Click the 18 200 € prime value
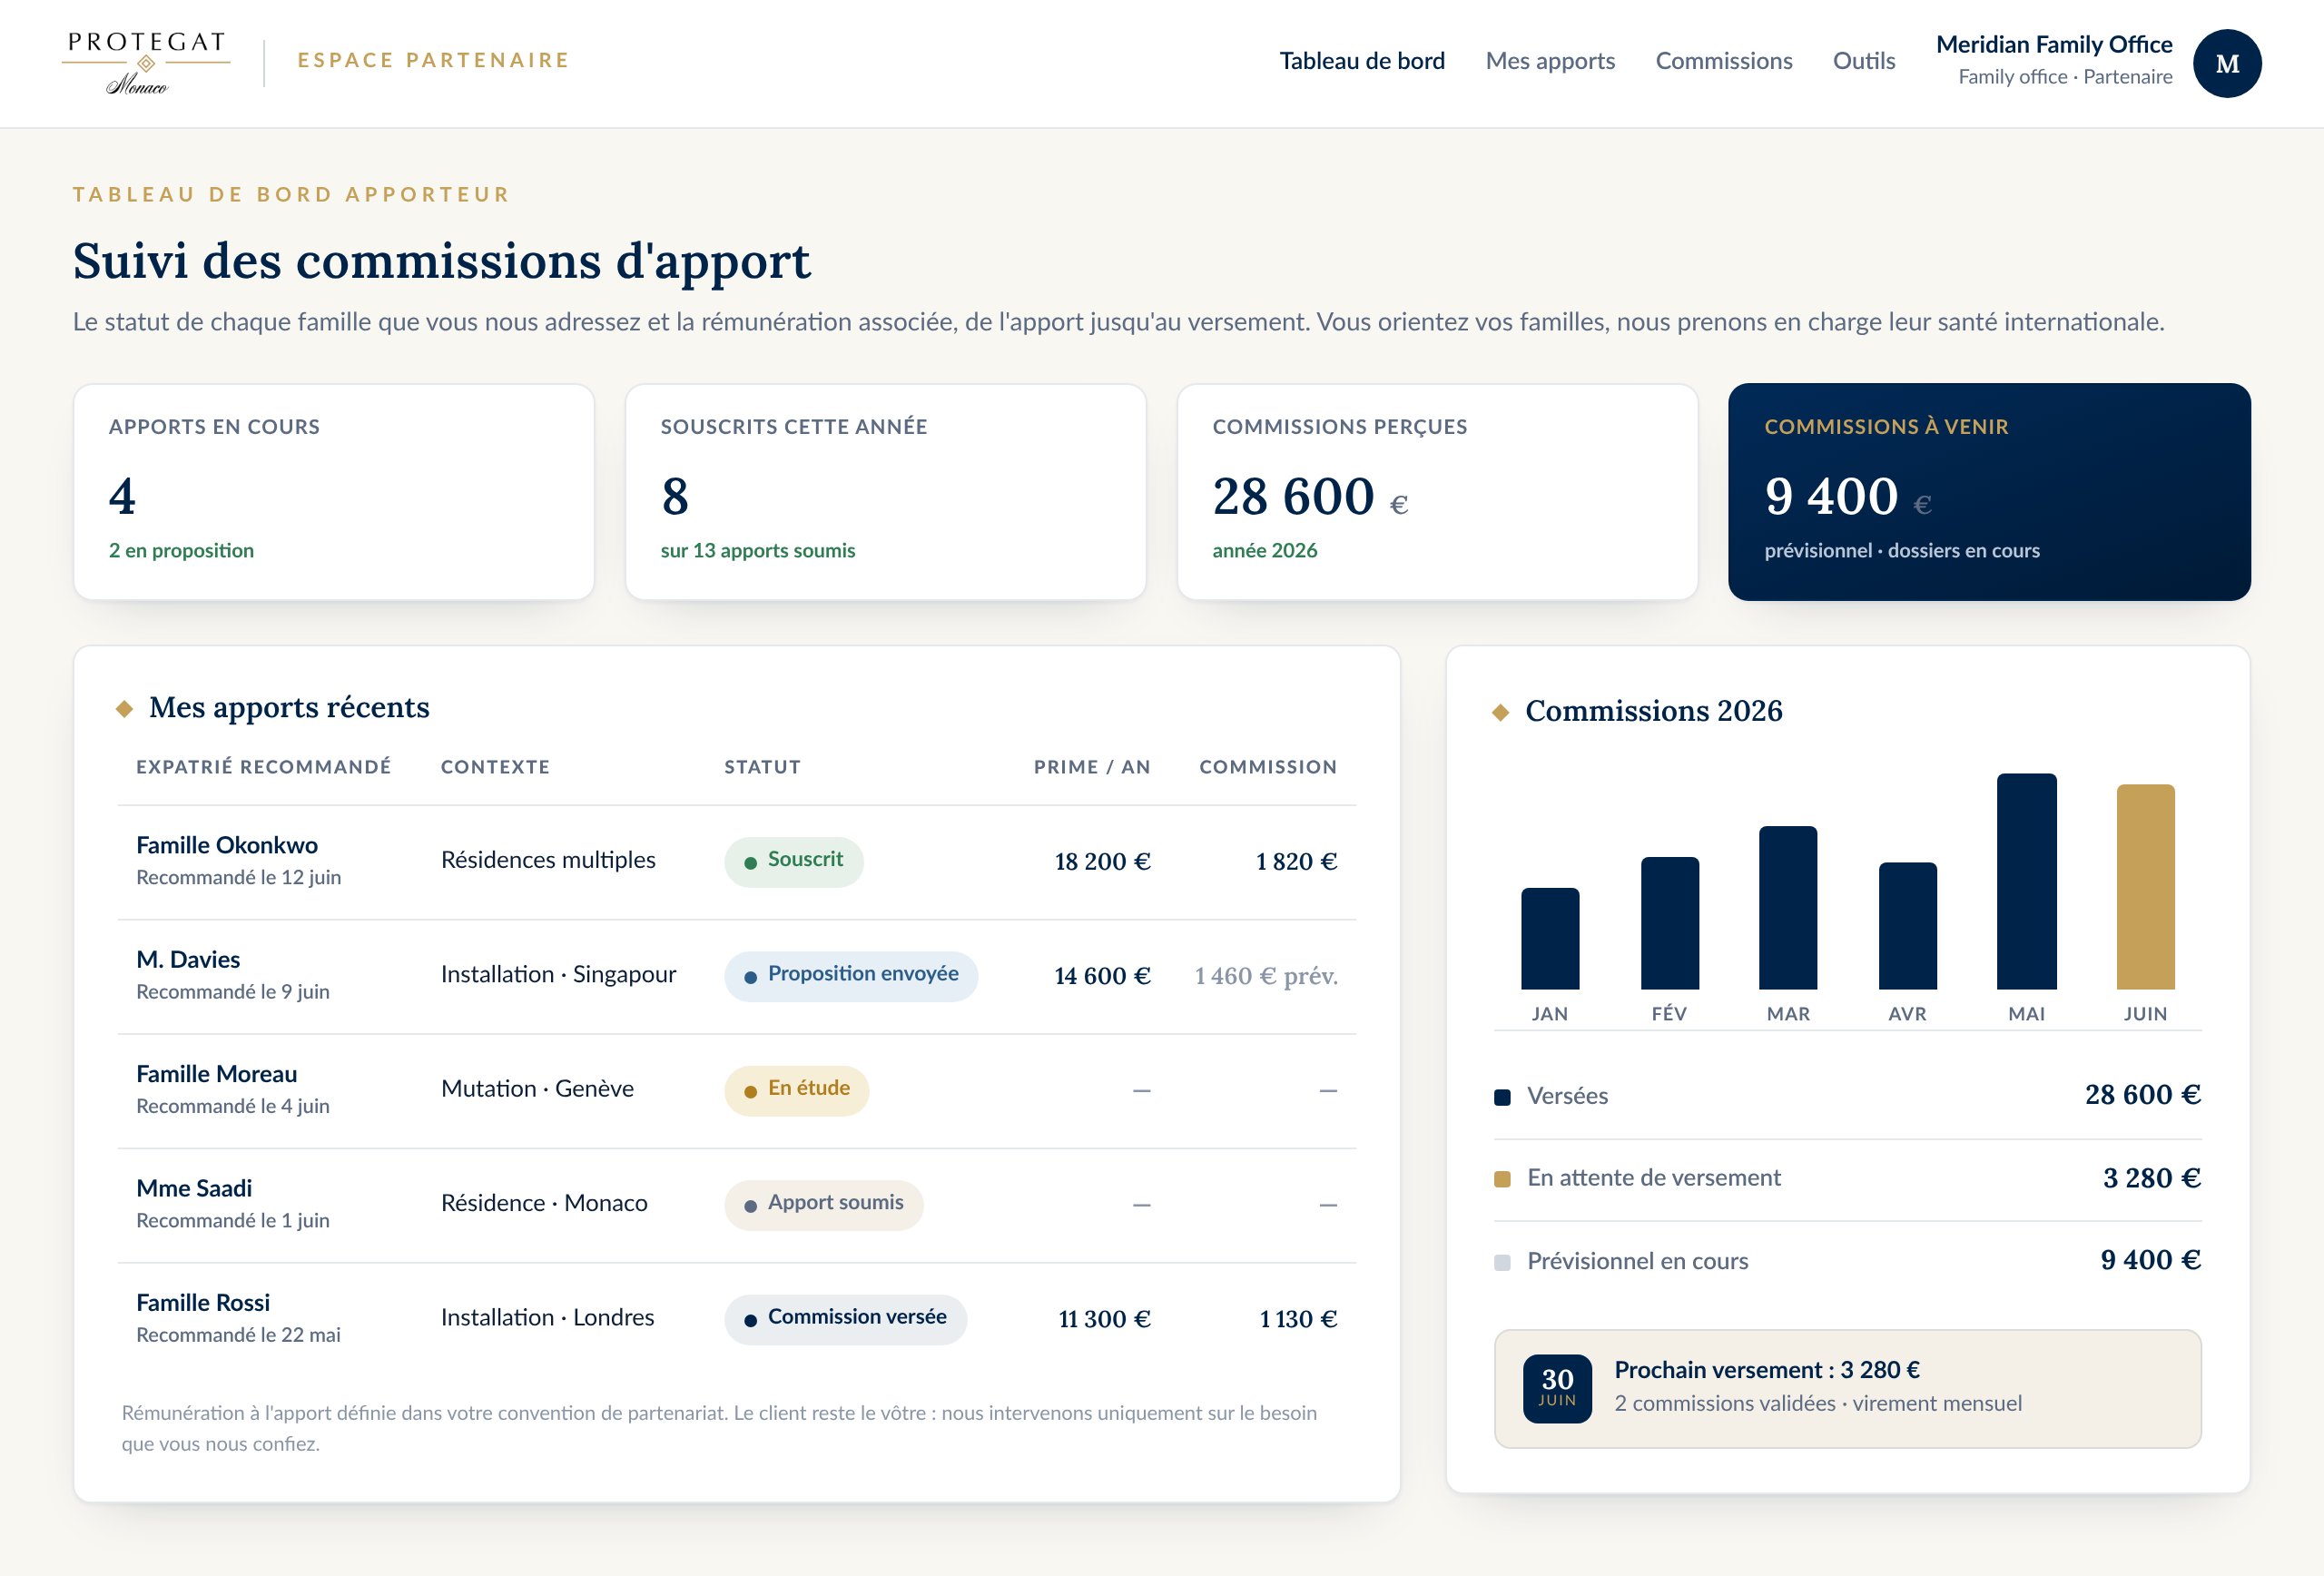This screenshot has width=2324, height=1576. point(1102,862)
